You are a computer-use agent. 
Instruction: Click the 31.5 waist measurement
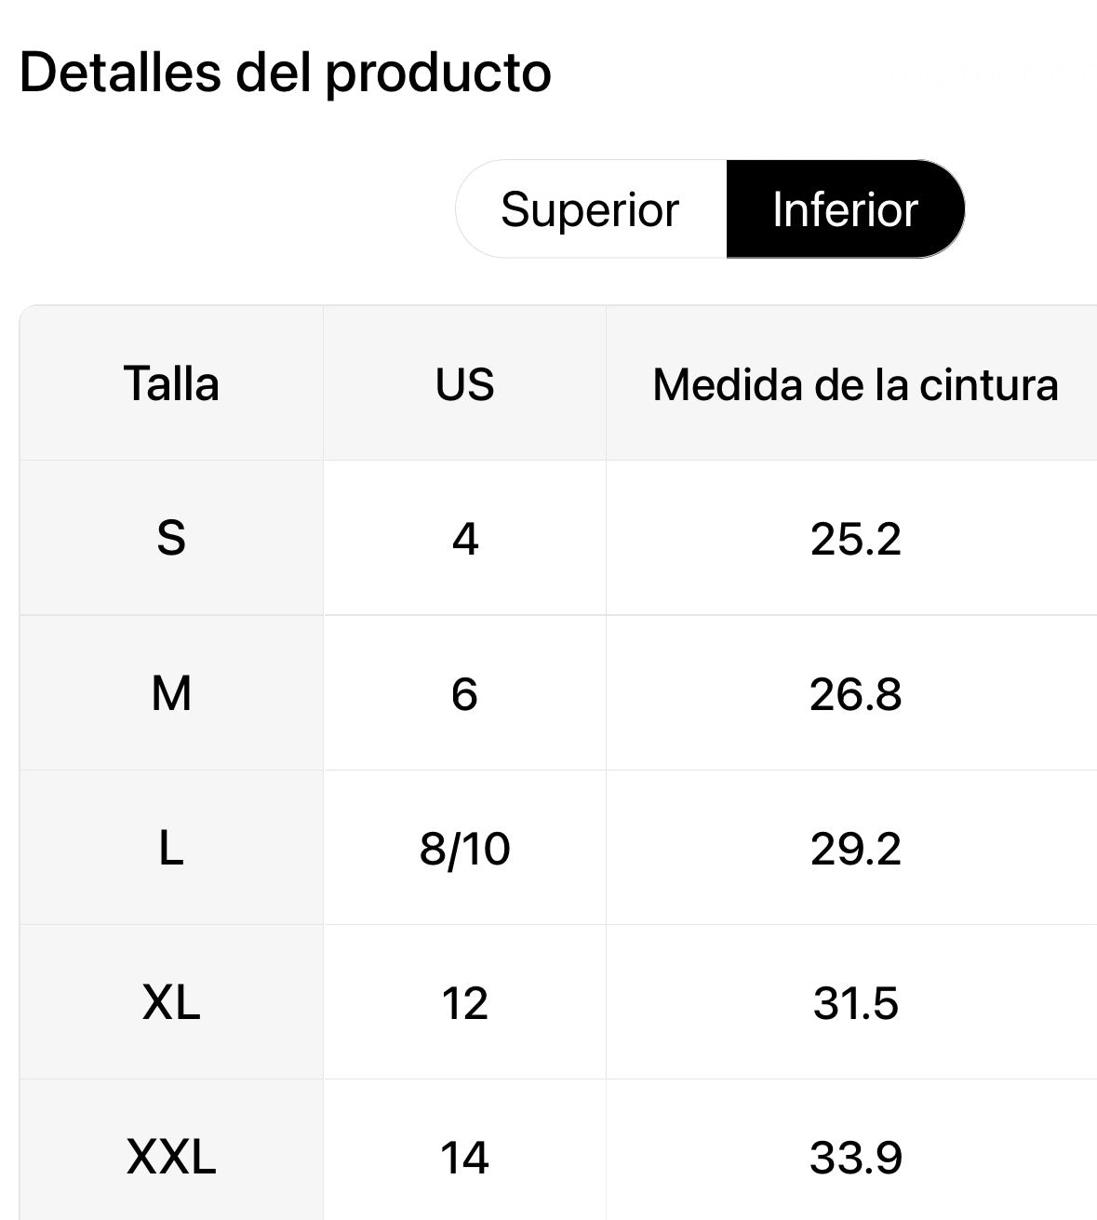click(855, 1003)
